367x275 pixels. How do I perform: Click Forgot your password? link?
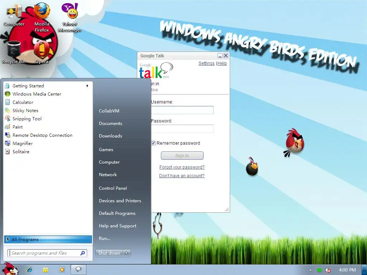[x=182, y=167]
